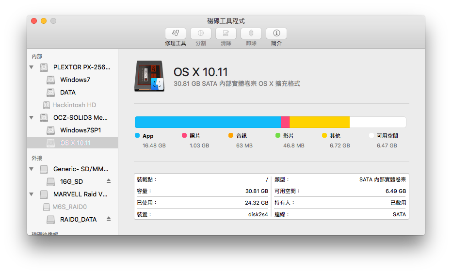The height and width of the screenshot is (274, 452).
Task: Click the pink 照片 segment of usage bar
Action: [x=285, y=122]
